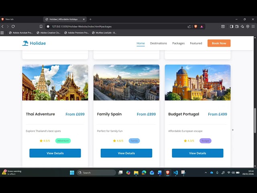
Task: Reload the current page
Action: (13, 27)
